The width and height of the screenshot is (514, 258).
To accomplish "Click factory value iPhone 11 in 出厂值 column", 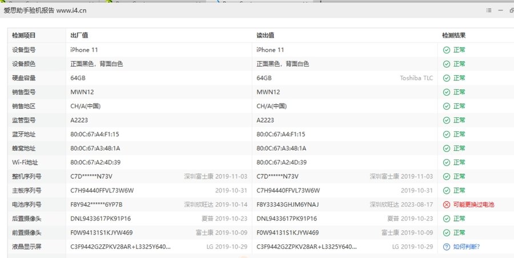I will tap(85, 50).
